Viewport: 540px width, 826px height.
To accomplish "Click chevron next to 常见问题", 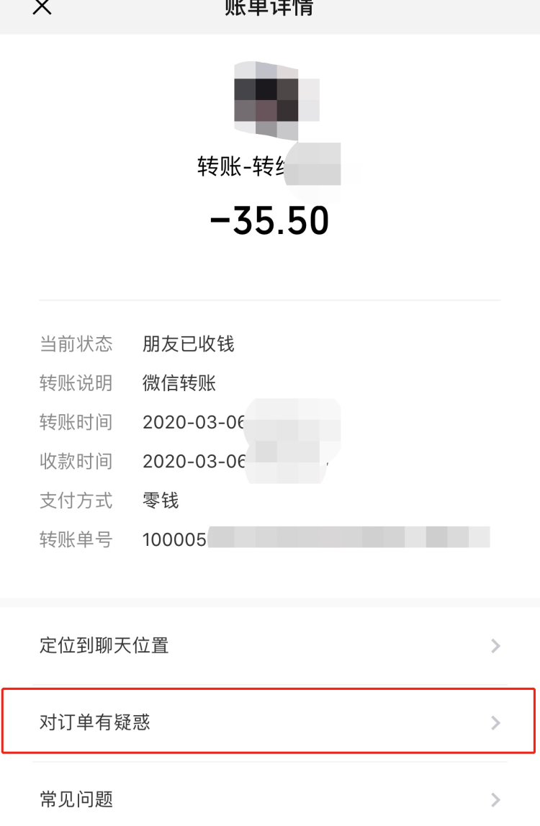I will [495, 799].
